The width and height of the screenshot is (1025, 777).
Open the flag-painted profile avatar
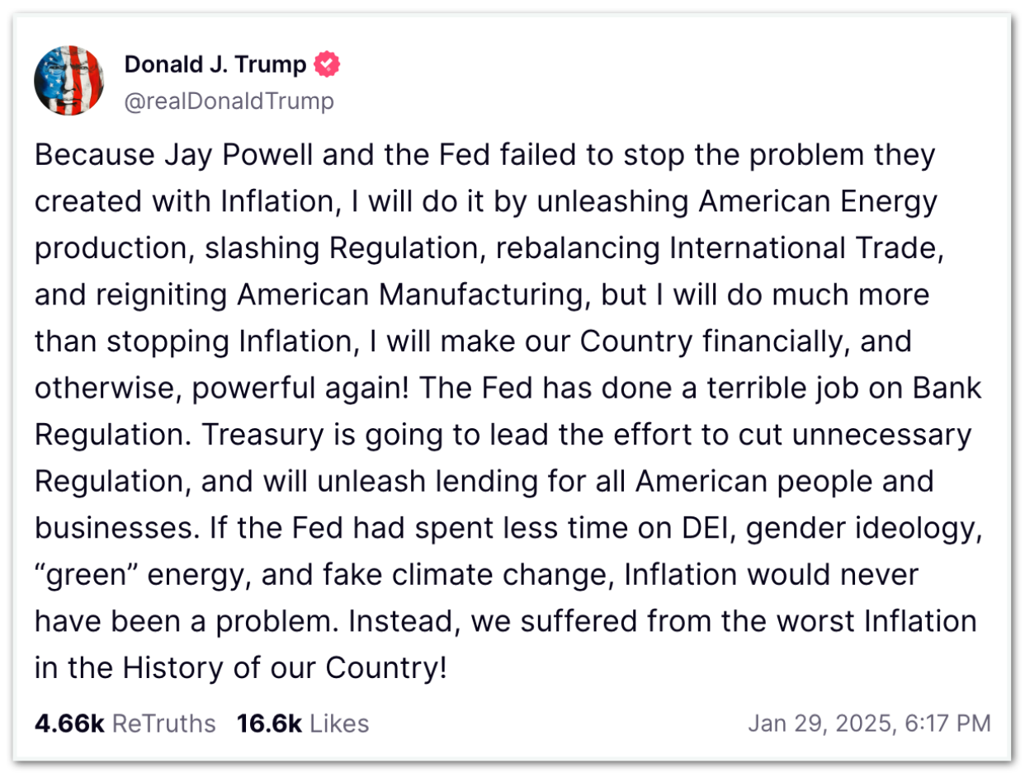click(x=68, y=81)
